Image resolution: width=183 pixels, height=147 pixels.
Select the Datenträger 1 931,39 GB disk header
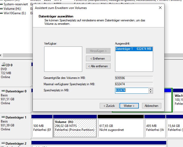click(15, 126)
